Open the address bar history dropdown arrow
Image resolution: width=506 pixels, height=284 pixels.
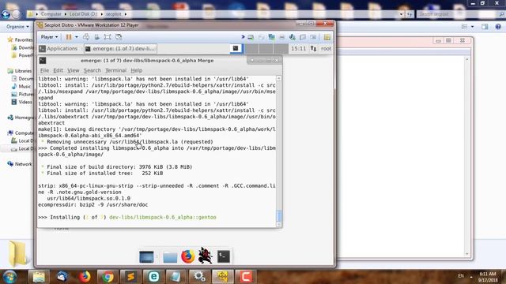[x=401, y=14]
